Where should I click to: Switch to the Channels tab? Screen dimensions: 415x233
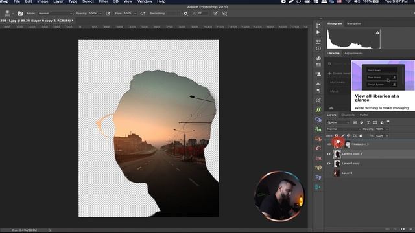[348, 115]
